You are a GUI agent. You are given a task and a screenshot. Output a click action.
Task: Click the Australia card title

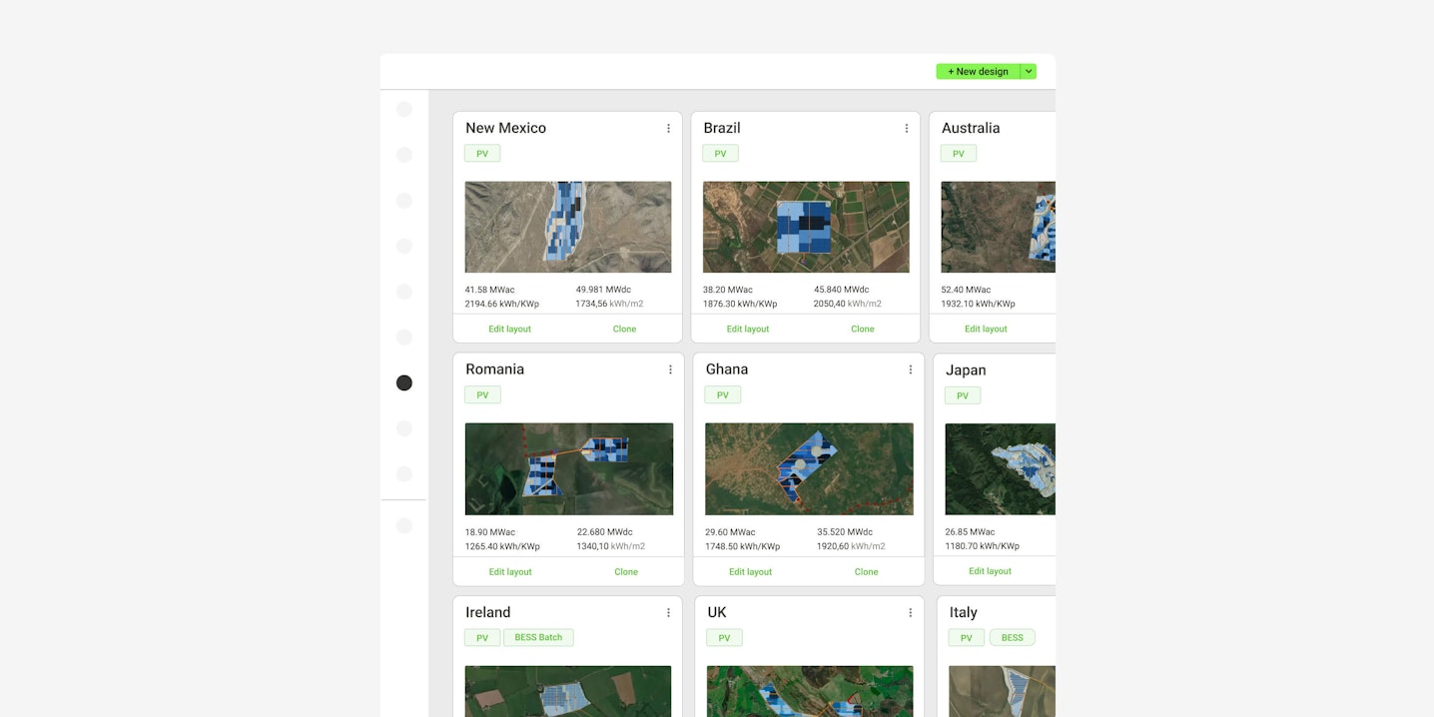point(971,128)
